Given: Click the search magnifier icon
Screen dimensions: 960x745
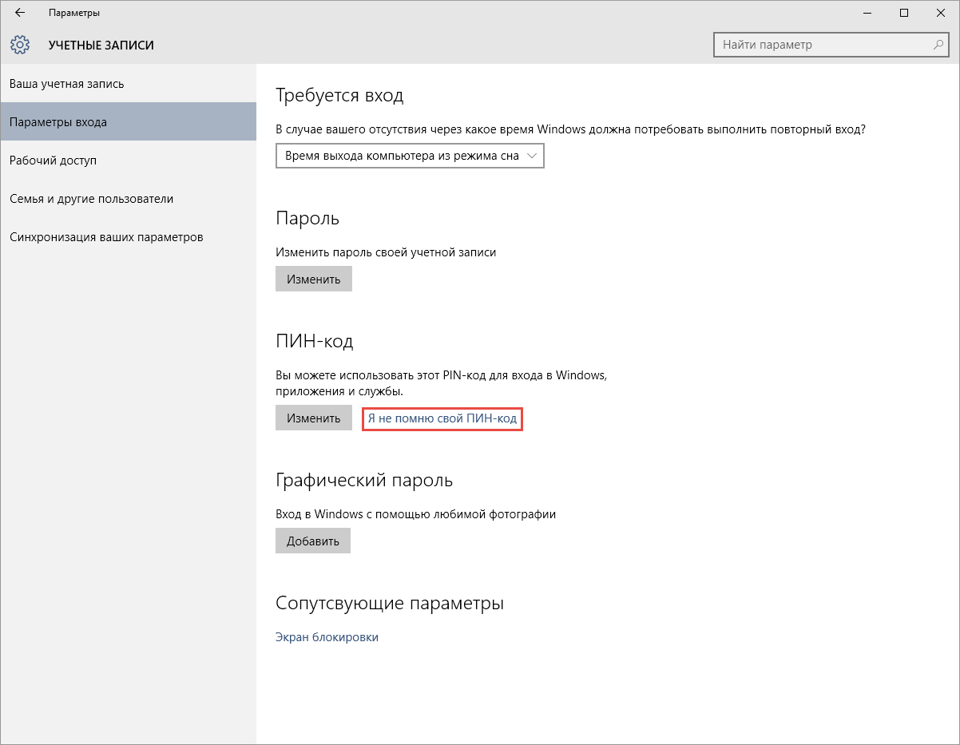Looking at the screenshot, I should 938,45.
